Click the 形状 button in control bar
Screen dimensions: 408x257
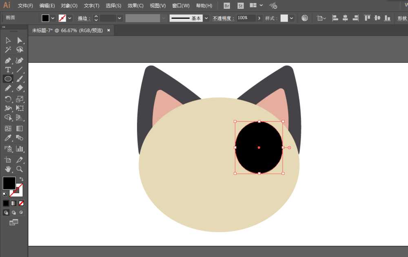click(x=402, y=18)
